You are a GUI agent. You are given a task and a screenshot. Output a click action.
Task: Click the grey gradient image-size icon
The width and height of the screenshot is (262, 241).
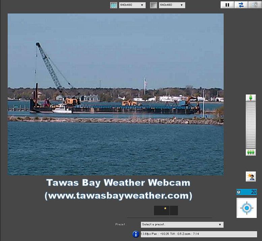(153, 5)
